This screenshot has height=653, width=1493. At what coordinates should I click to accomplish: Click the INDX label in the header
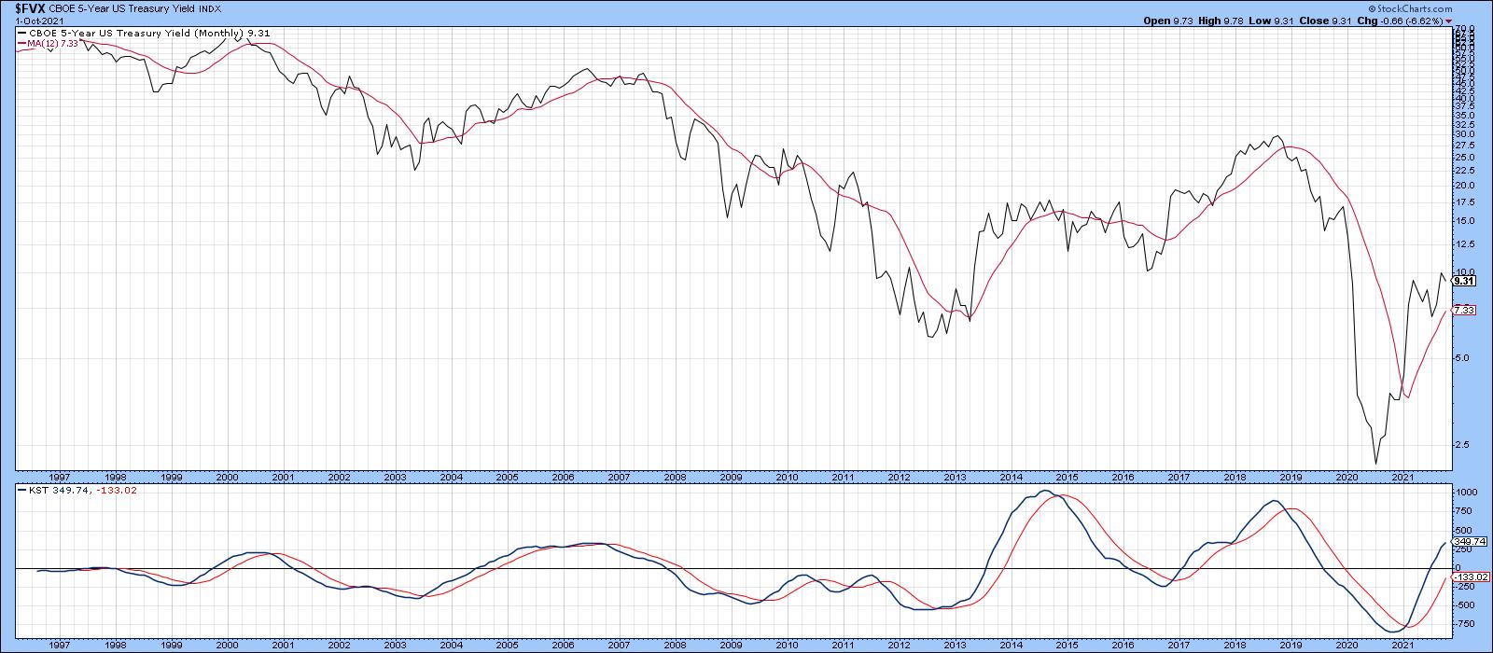tap(212, 8)
